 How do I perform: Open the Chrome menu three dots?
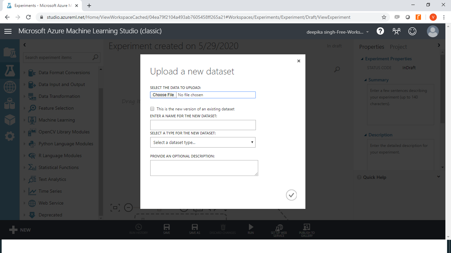point(443,17)
